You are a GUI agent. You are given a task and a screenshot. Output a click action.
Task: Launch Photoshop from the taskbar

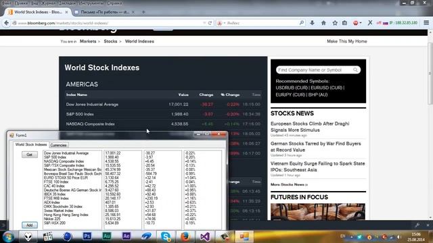(87, 236)
